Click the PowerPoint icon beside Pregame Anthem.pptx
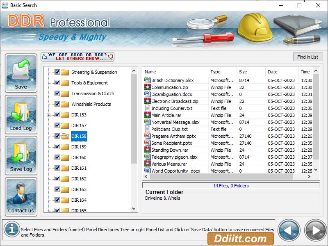The height and width of the screenshot is (246, 328). [148, 136]
